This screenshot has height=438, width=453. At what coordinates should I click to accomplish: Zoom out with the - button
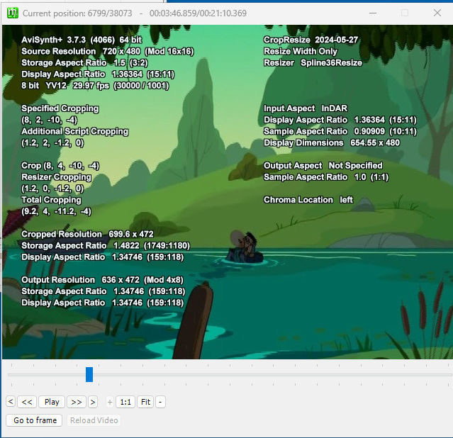160,402
